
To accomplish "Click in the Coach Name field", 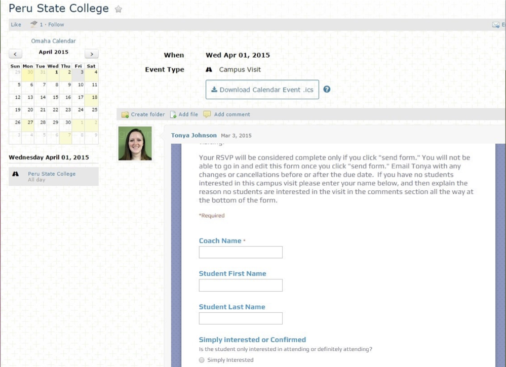I will [241, 252].
